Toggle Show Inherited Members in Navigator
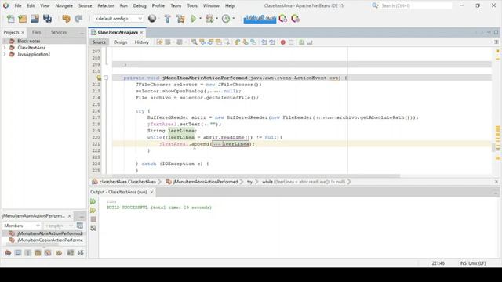 click(8, 252)
